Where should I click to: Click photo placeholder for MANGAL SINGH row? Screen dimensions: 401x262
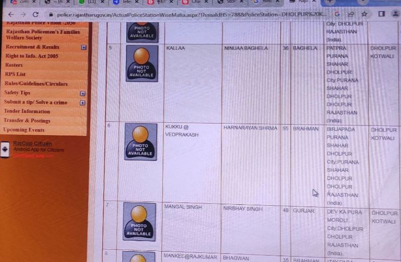(139, 221)
